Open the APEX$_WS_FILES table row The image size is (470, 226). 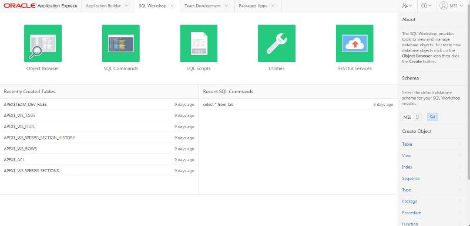point(99,126)
